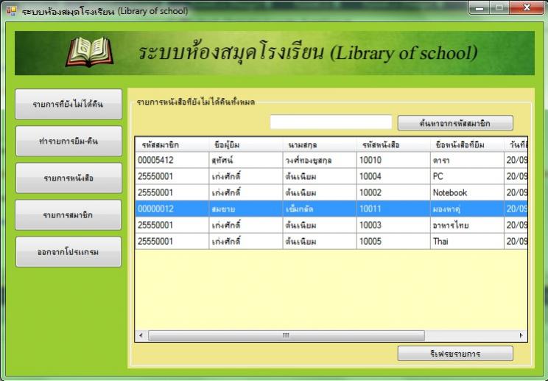The width and height of the screenshot is (548, 381).
Task: Select the borrower name cell สุทัศน์
Action: pos(246,160)
